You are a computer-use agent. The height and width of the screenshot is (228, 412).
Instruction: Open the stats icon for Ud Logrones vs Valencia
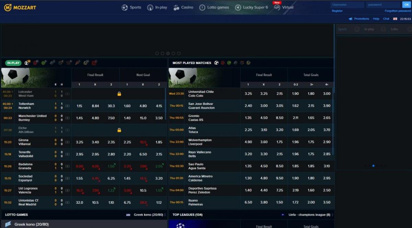(x=67, y=190)
